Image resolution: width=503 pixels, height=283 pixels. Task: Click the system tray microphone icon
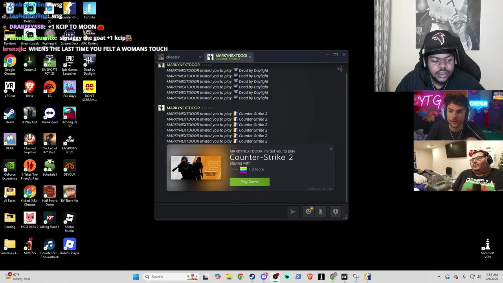click(x=464, y=277)
